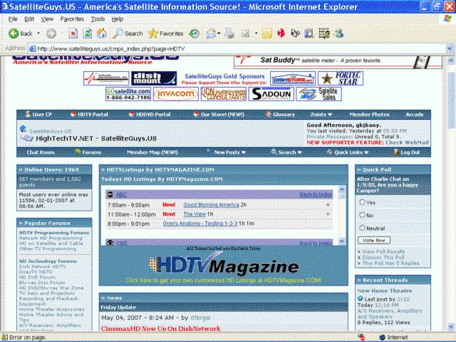Open the Home page icon
Image resolution: width=456 pixels, height=342 pixels.
click(x=101, y=33)
